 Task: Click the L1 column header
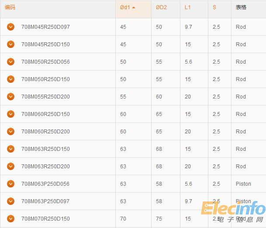tap(188, 7)
